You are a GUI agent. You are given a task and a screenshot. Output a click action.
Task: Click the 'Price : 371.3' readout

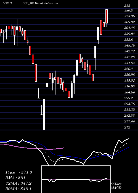[19, 172]
